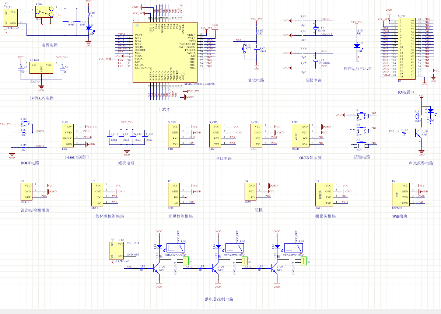Select the S_D2 run indicator LED
This screenshot has width=441, height=314.
pos(357,46)
